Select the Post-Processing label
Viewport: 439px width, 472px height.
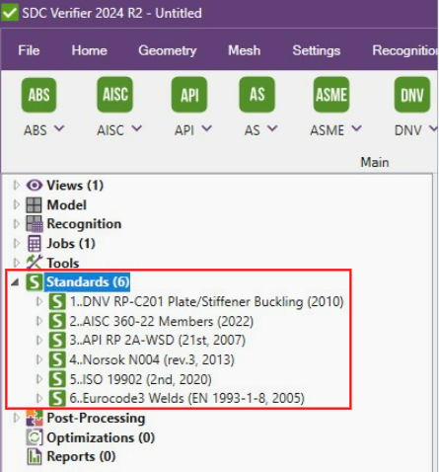[x=96, y=418]
